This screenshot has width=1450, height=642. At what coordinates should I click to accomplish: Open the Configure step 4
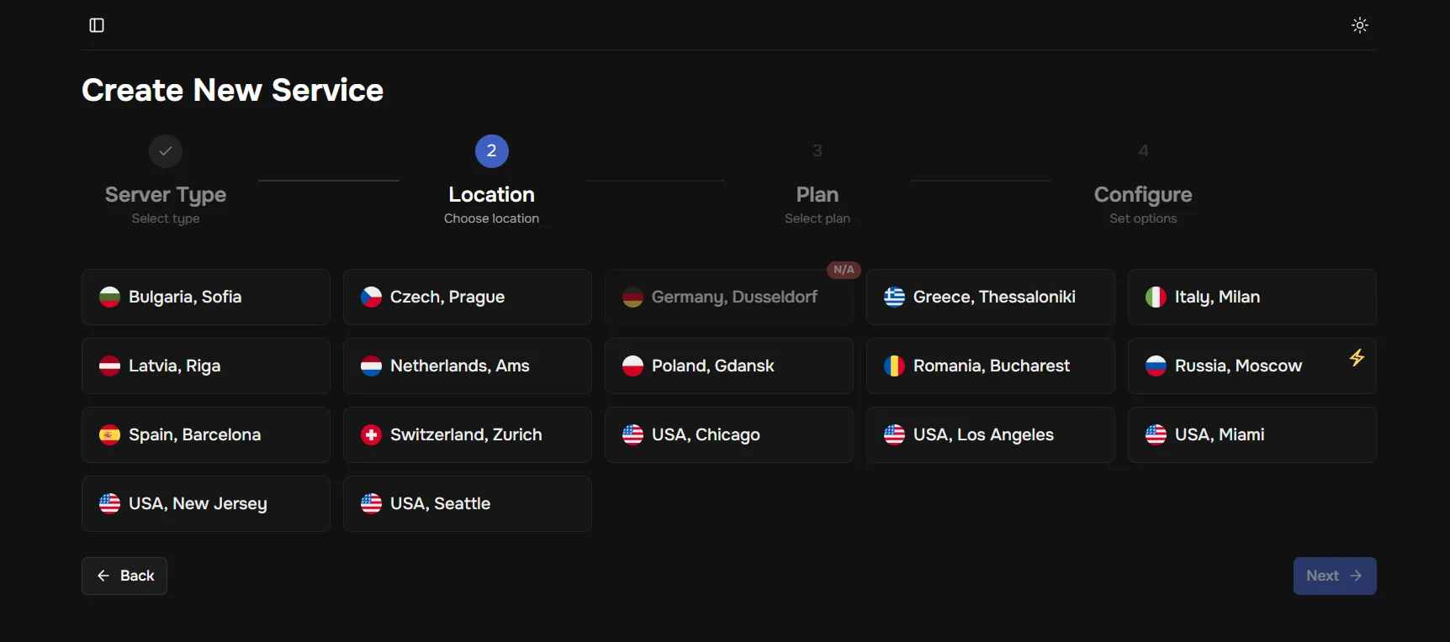tap(1143, 151)
